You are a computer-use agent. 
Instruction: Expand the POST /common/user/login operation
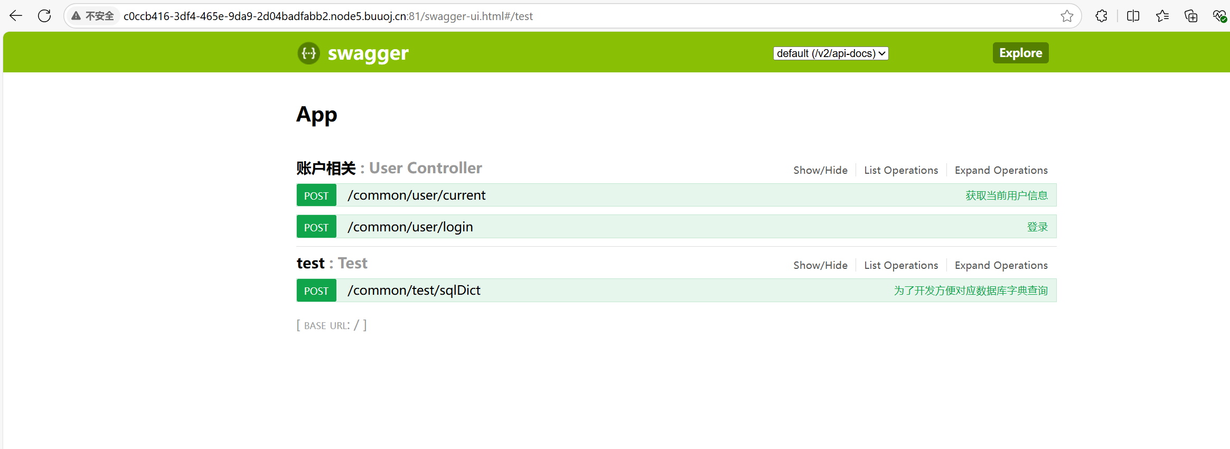(410, 227)
